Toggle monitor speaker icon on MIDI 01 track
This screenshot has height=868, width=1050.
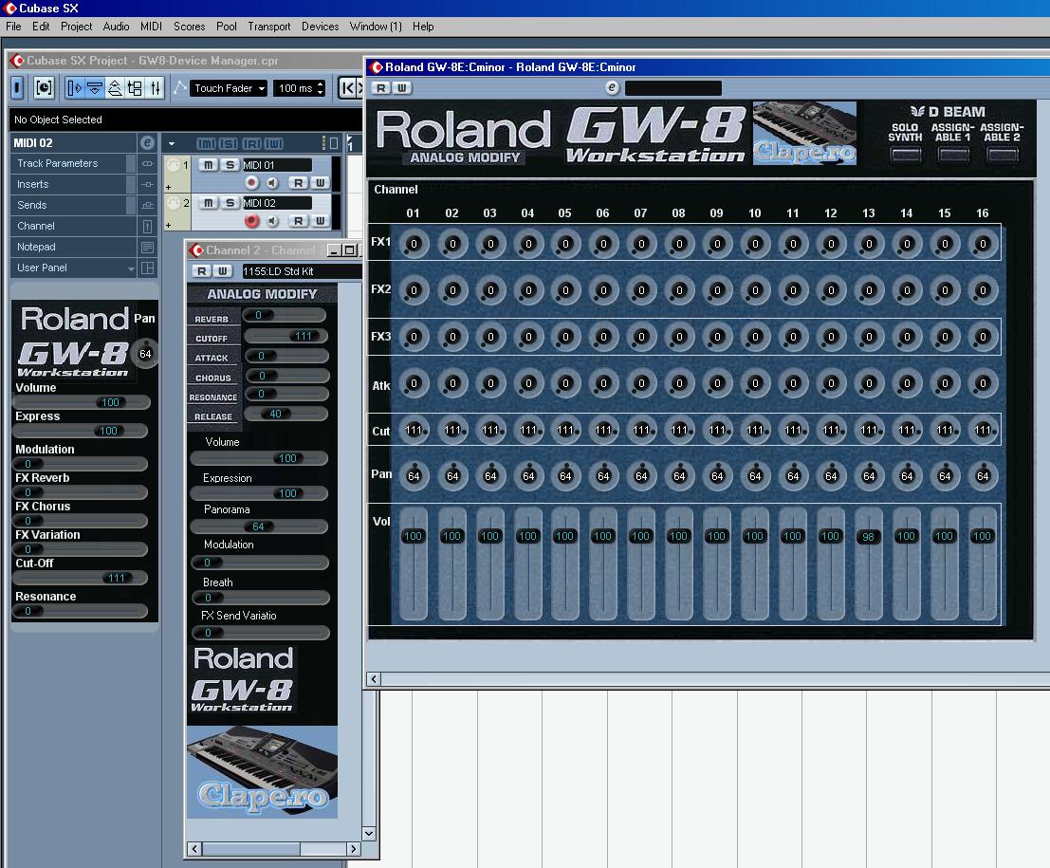click(x=272, y=183)
